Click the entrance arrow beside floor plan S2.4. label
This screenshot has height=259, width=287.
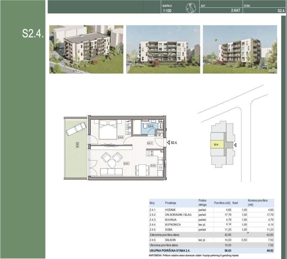point(168,143)
